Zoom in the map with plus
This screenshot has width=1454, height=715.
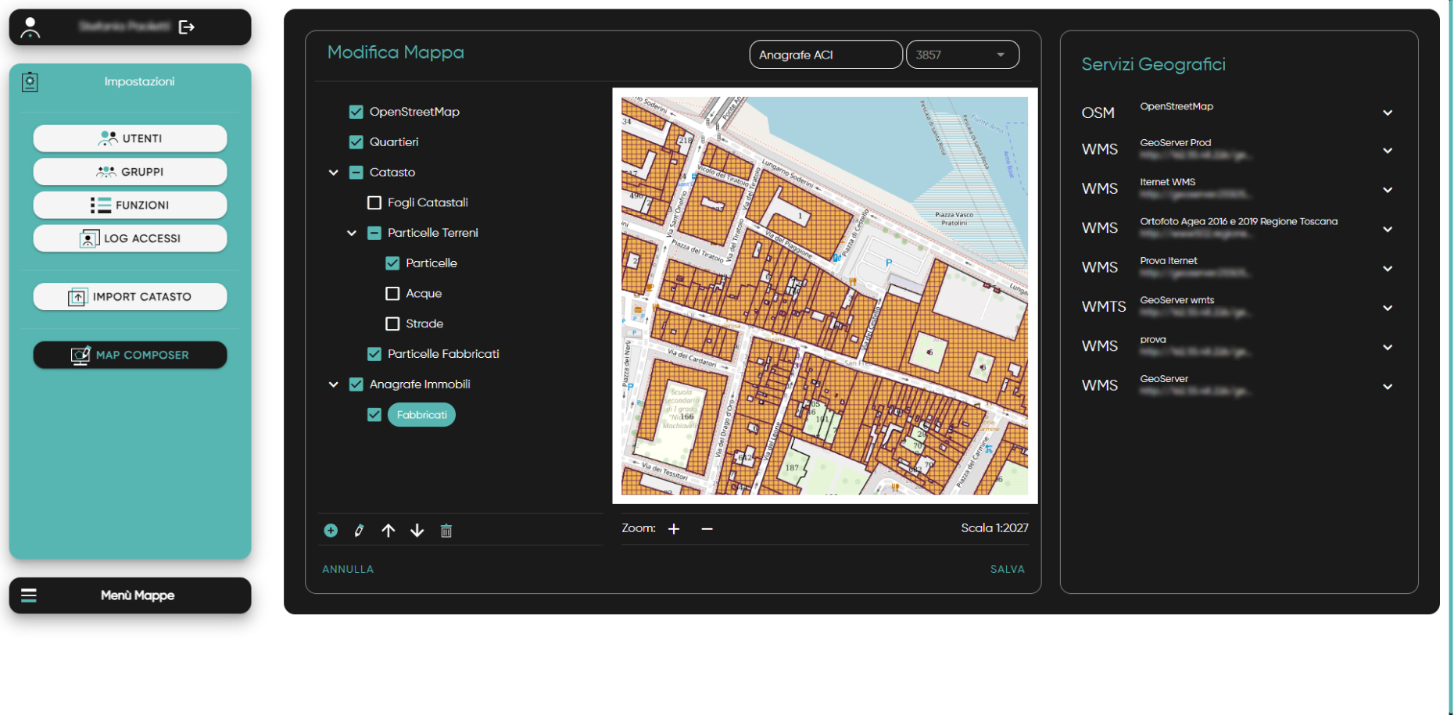point(674,529)
